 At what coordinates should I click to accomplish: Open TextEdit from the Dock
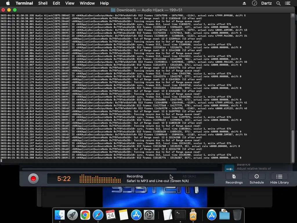(168, 215)
